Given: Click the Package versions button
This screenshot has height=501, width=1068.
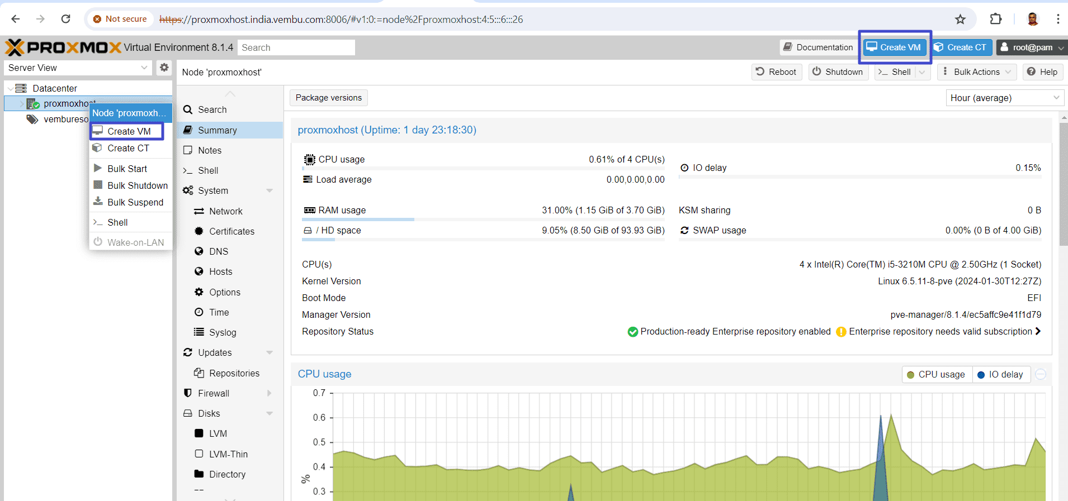Looking at the screenshot, I should tap(329, 98).
